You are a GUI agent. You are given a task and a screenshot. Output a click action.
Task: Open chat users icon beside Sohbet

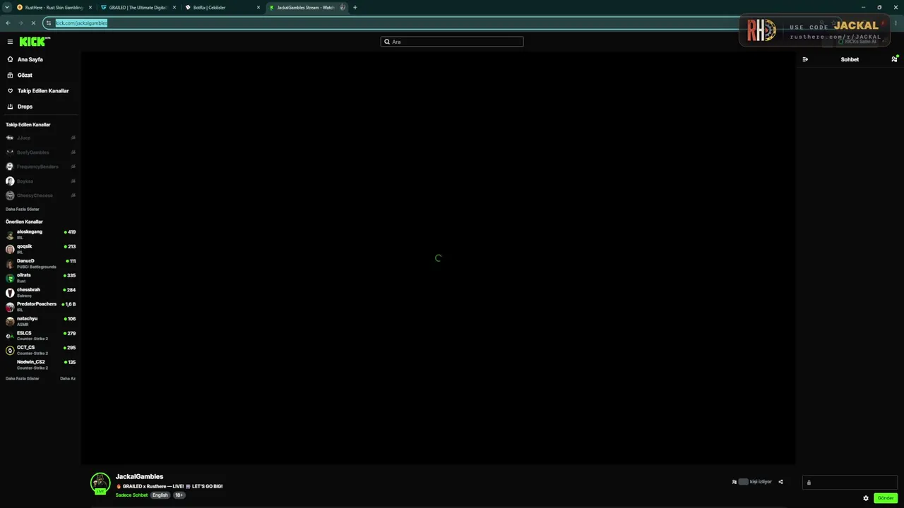(x=894, y=59)
